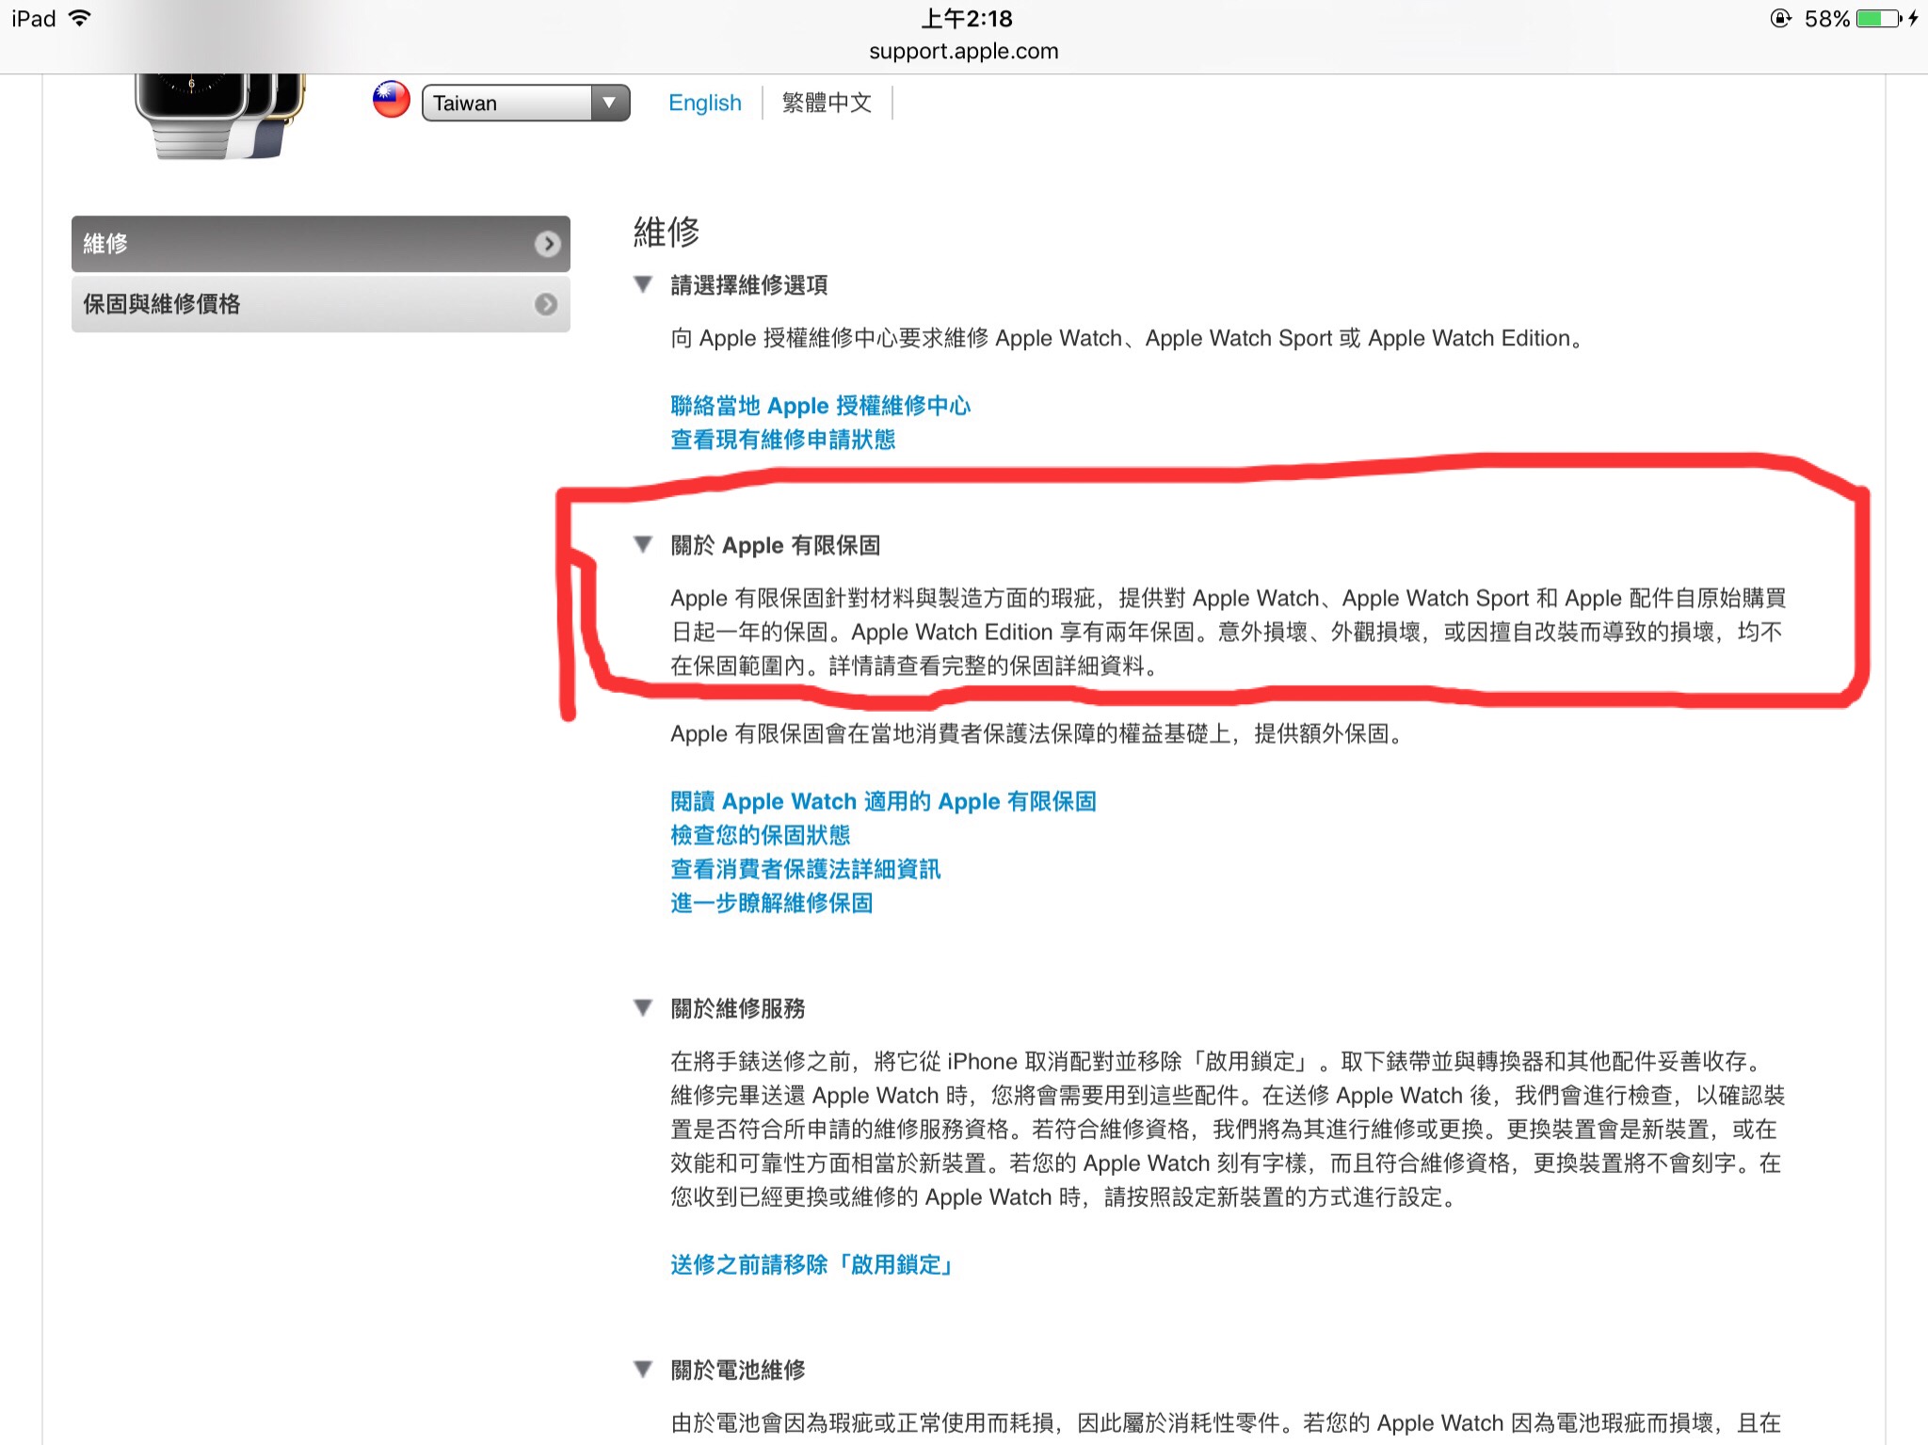Tap the Wi-Fi status icon
This screenshot has width=1928, height=1445.
point(80,18)
